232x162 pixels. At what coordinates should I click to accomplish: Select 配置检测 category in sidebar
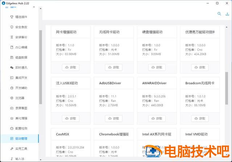pyautogui.click(x=19, y=128)
